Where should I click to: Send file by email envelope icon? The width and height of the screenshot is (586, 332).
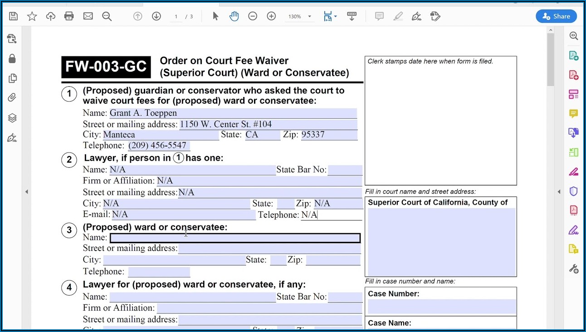point(88,16)
